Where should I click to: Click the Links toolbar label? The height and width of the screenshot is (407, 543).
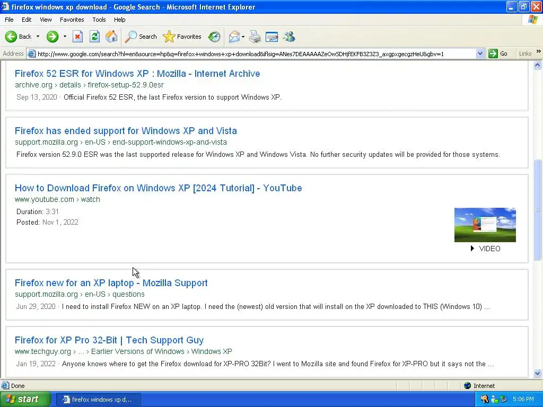coord(525,54)
